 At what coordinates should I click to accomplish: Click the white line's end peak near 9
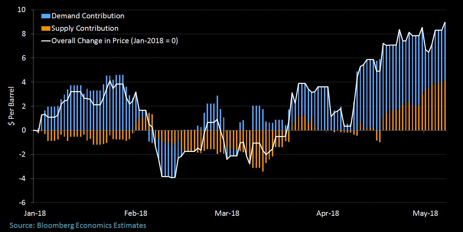[445, 23]
